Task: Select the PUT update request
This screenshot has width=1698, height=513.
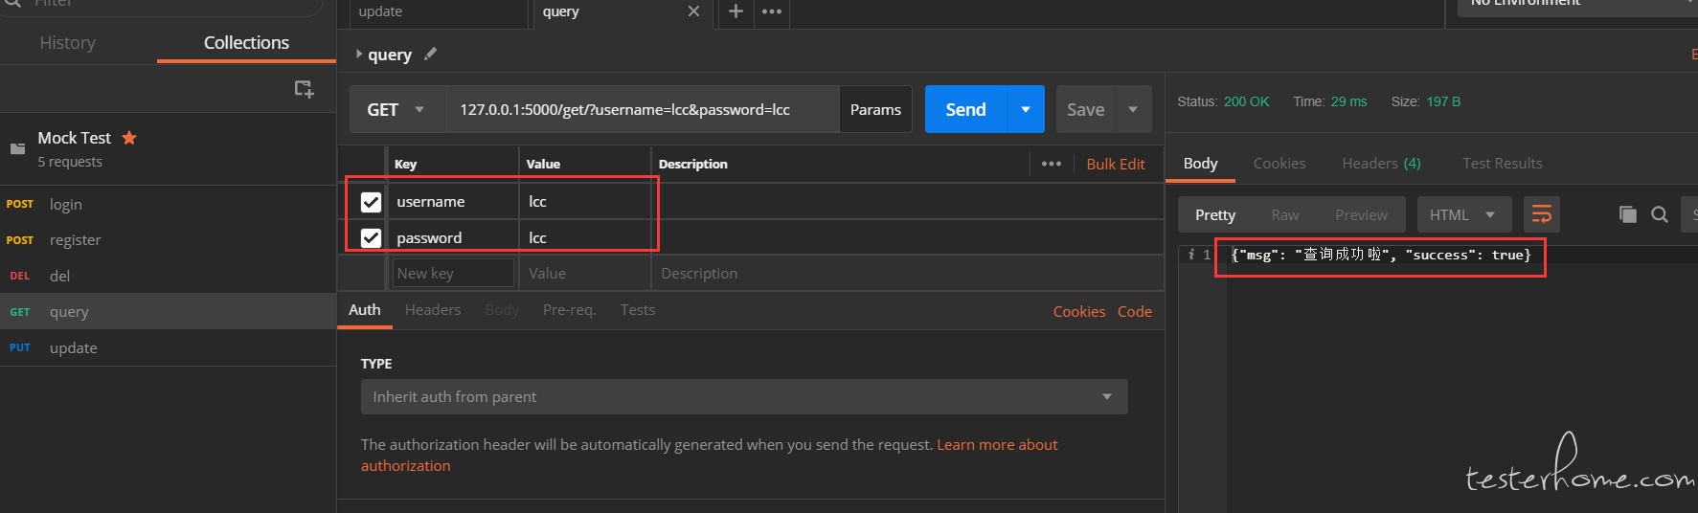Action: [x=168, y=347]
